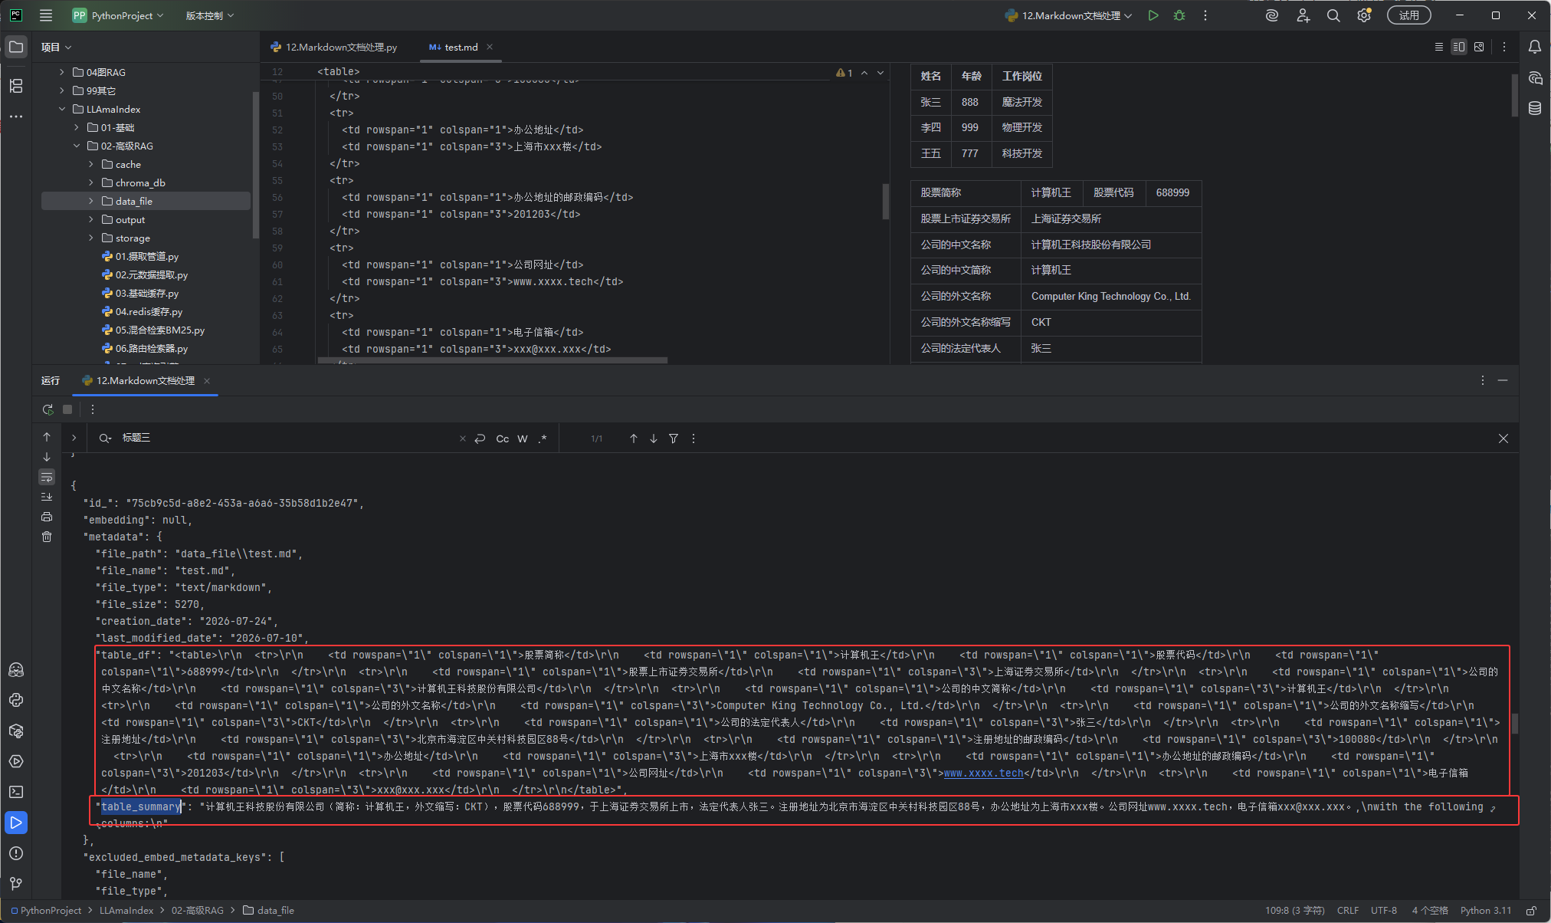
Task: Clear console output with trash icon
Action: point(47,537)
